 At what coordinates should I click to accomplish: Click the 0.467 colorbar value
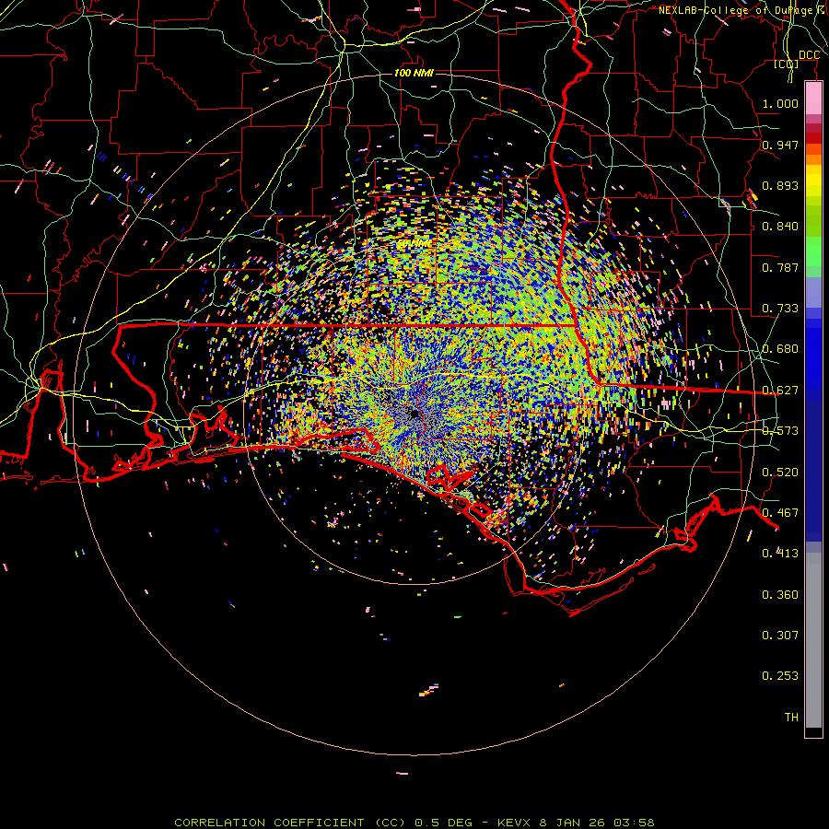click(780, 513)
